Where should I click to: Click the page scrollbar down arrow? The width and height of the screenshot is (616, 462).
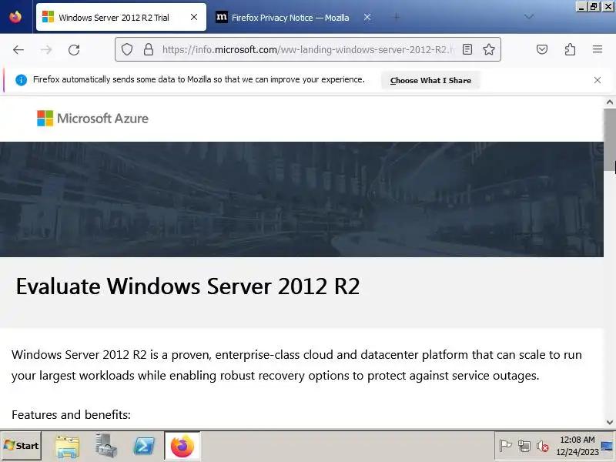pyautogui.click(x=610, y=422)
